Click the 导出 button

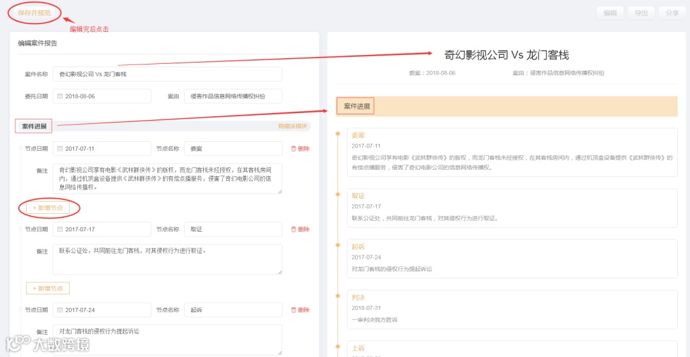641,13
